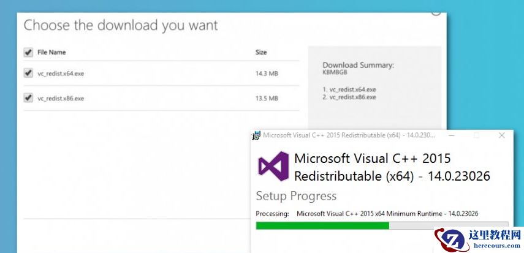Click the Download Summary panel heading
The height and width of the screenshot is (253, 524).
coord(358,65)
